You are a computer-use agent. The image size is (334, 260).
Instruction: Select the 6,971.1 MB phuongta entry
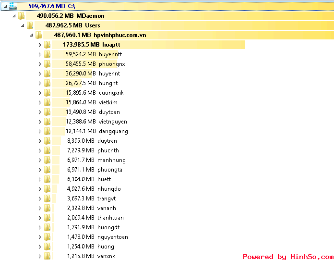pyautogui.click(x=95, y=170)
